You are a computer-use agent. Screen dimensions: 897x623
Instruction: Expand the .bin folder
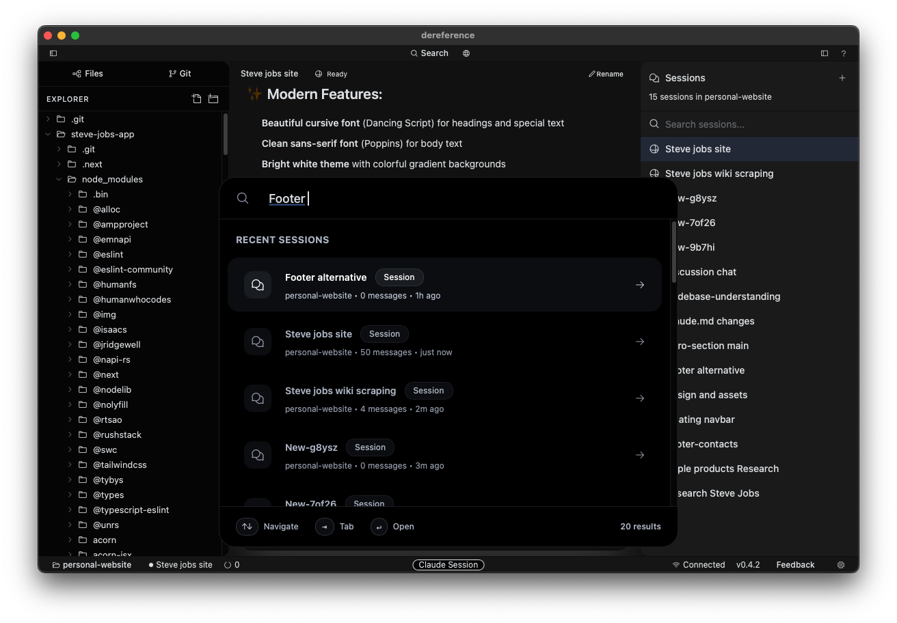pos(70,194)
